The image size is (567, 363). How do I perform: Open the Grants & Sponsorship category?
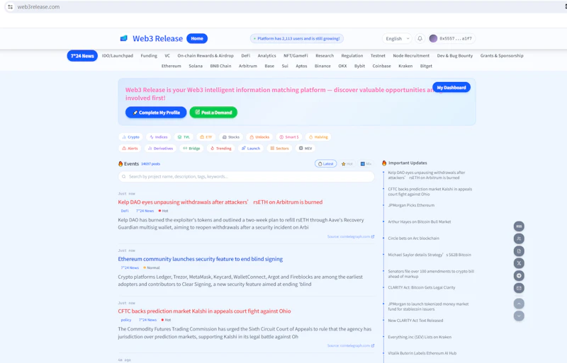pos(502,56)
